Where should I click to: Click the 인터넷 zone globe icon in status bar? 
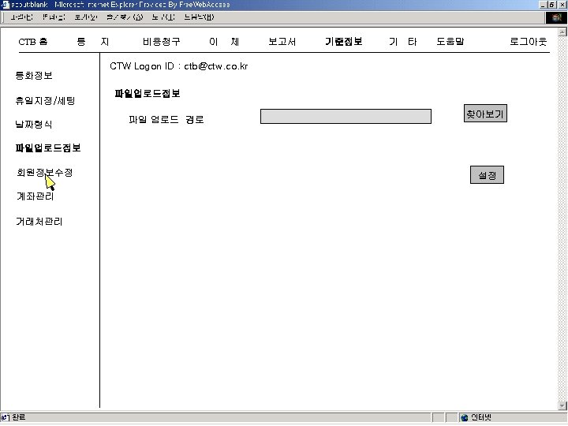[x=464, y=417]
